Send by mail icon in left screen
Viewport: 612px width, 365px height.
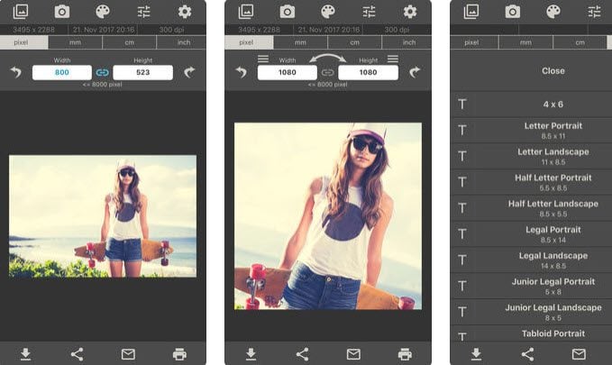coord(128,354)
